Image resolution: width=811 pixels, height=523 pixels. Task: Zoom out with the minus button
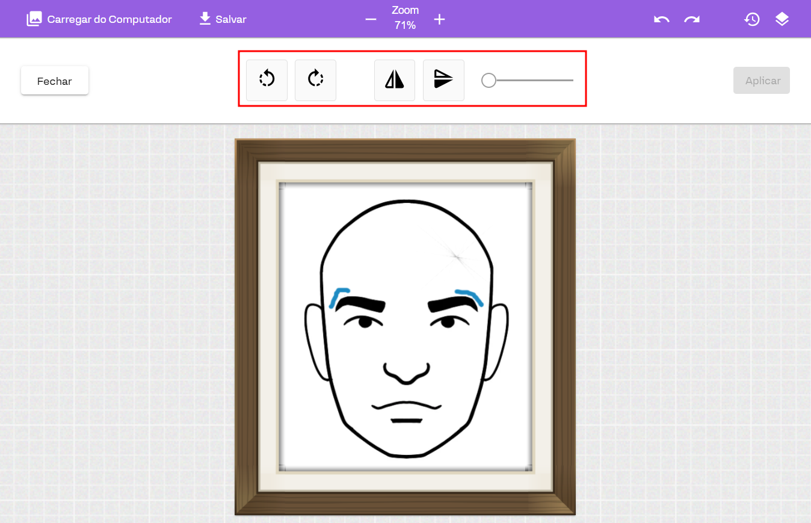(371, 19)
